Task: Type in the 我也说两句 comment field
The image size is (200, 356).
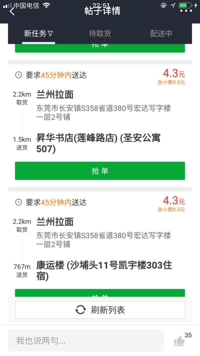Action: point(86,340)
